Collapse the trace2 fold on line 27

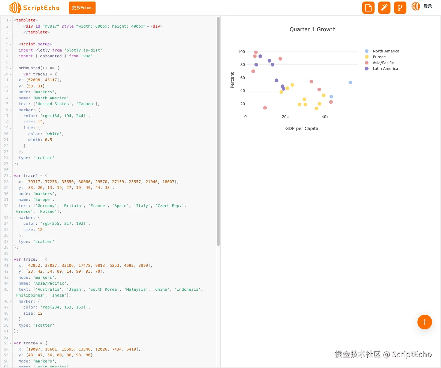[x=10, y=176]
